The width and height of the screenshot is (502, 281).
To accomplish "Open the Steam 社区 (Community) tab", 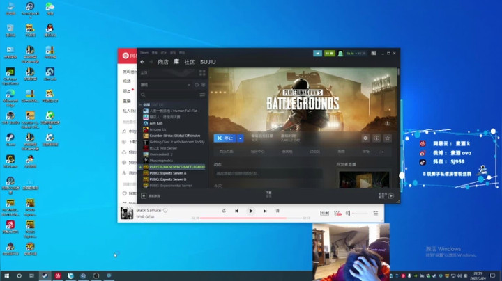I will 189,62.
